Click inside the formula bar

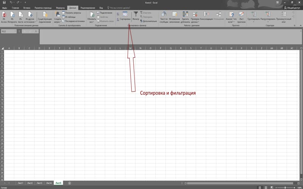click(170, 37)
